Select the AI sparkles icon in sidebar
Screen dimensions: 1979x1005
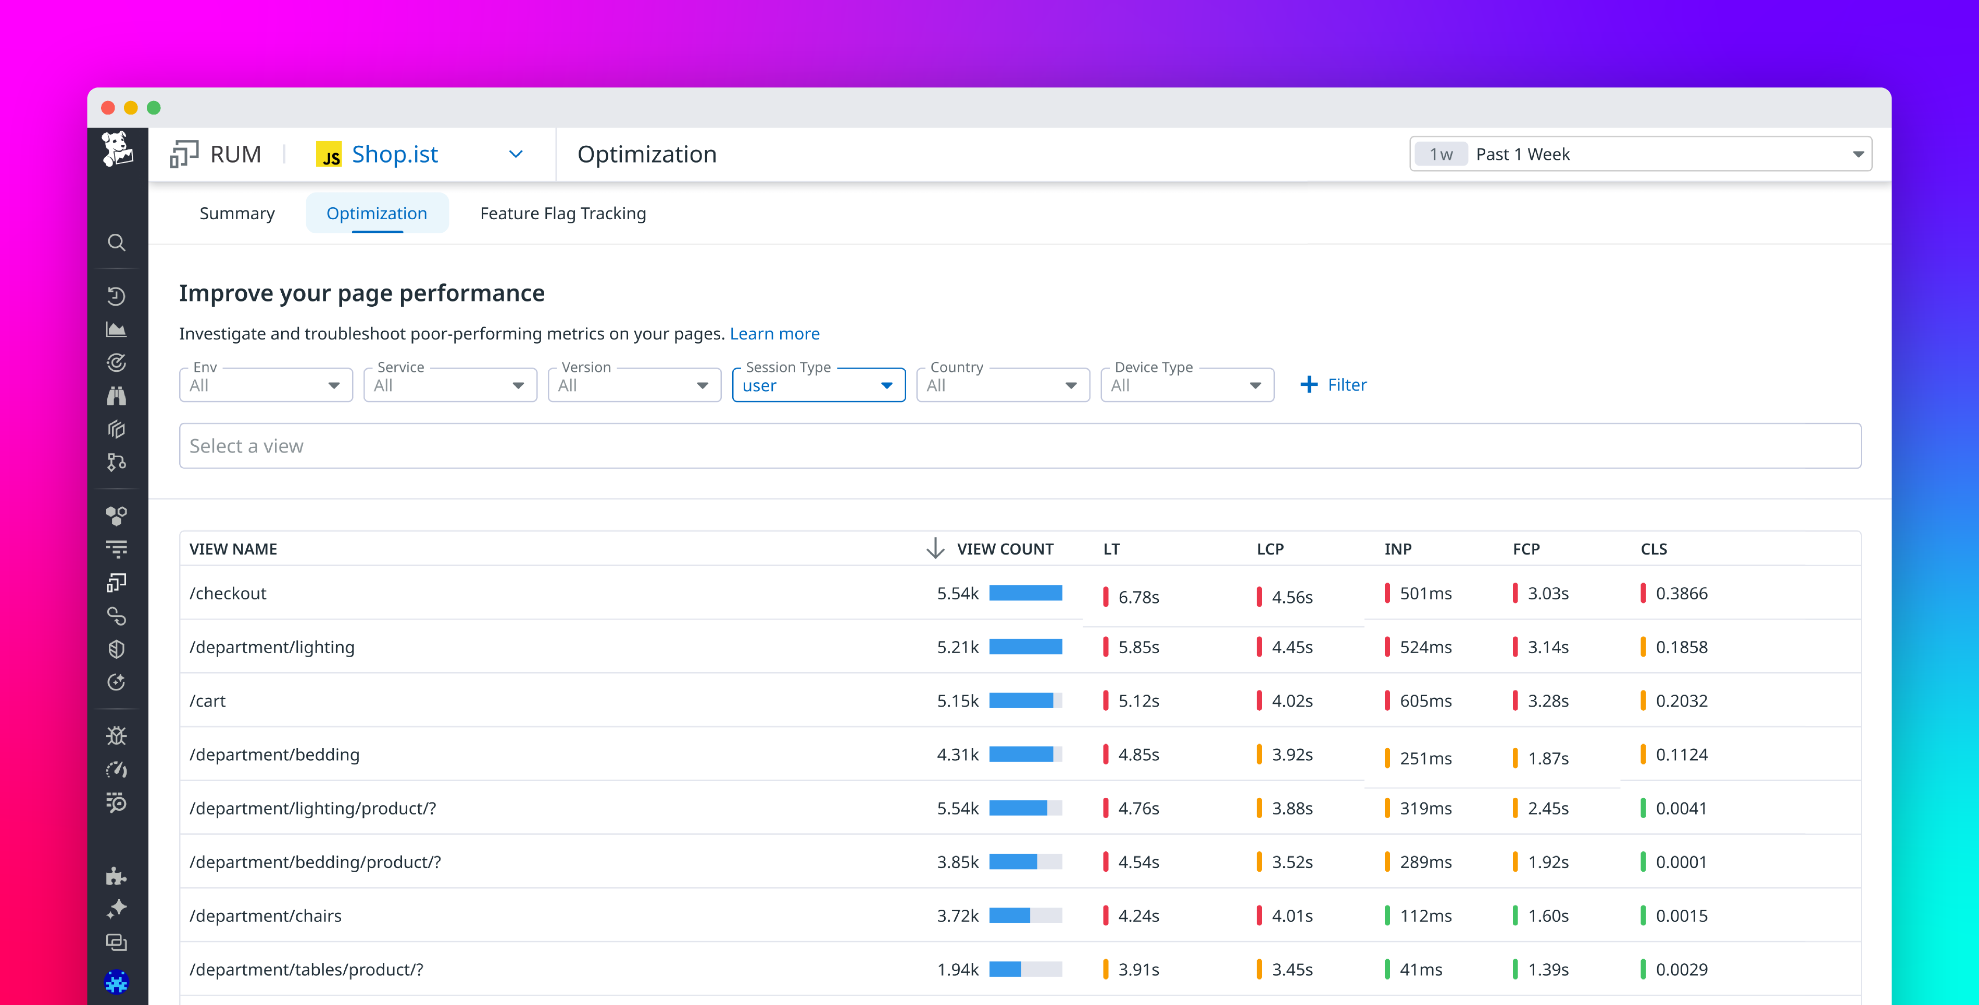[117, 908]
